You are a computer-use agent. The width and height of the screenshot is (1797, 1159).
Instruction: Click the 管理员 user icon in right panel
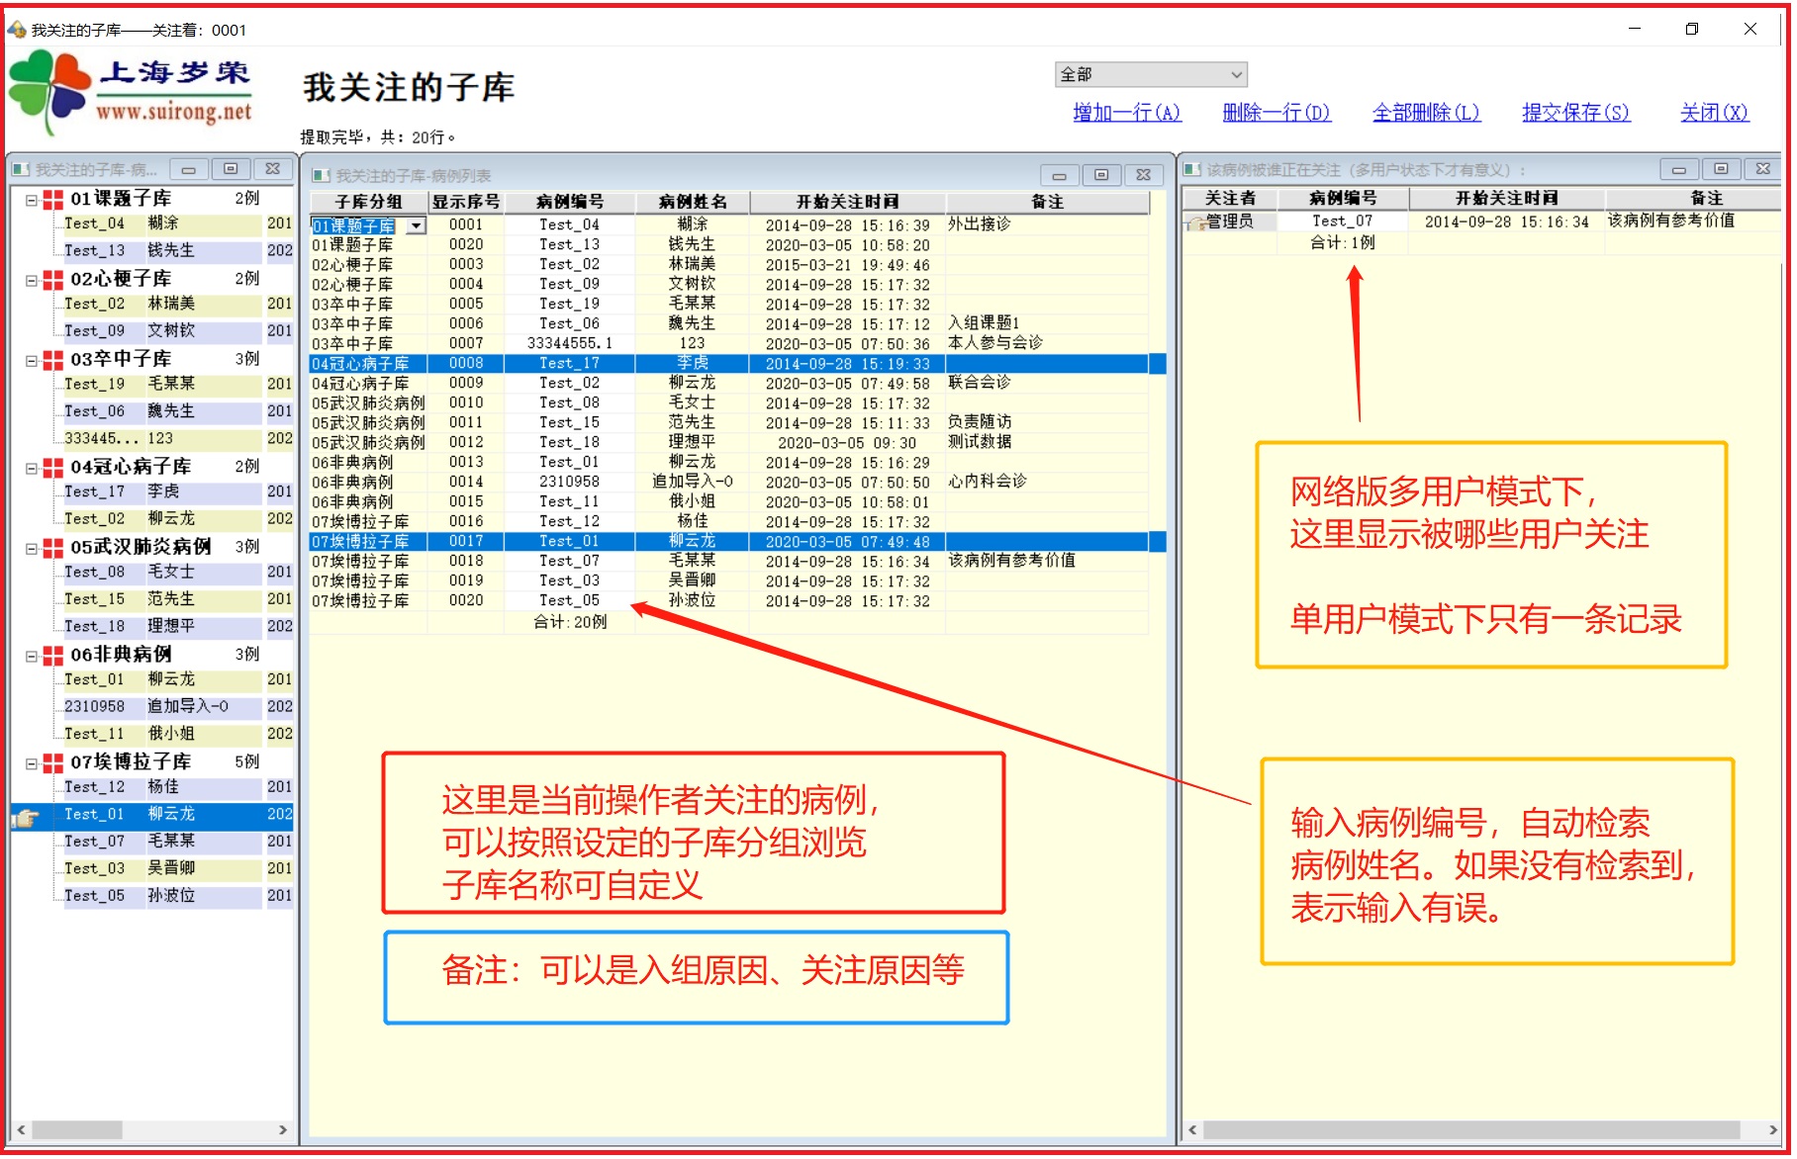[x=1194, y=223]
